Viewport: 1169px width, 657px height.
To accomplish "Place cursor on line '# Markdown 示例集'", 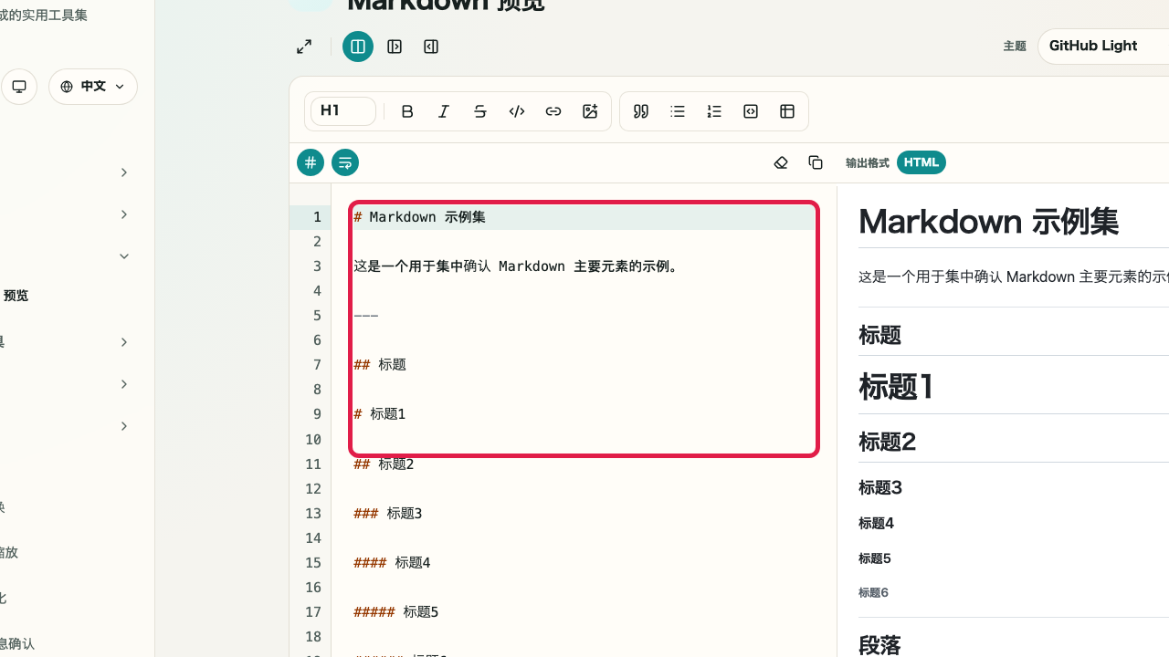I will pos(420,217).
